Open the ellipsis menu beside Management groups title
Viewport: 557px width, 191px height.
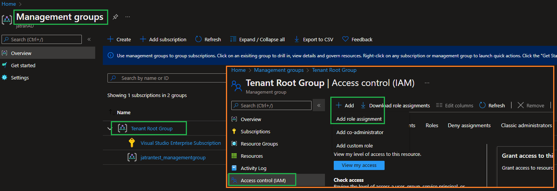128,17
